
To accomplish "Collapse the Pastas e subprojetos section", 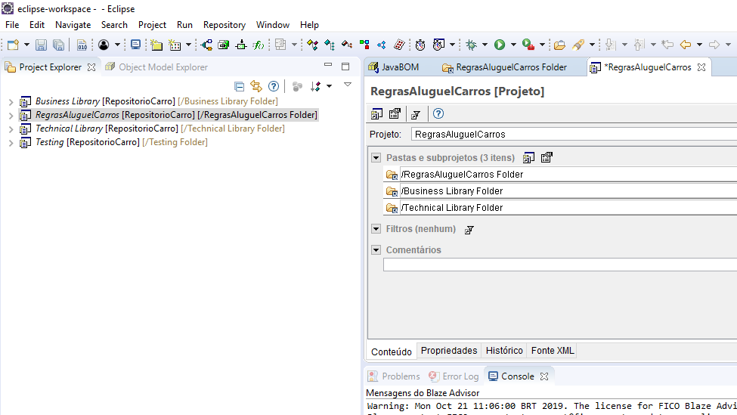I will [376, 157].
